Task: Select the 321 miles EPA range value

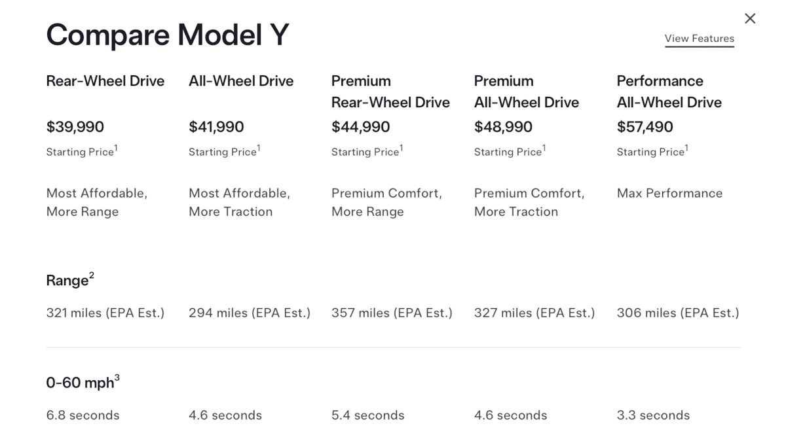Action: tap(105, 313)
